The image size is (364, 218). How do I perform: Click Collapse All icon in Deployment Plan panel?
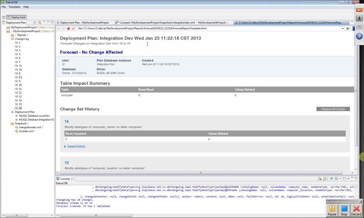35,22
